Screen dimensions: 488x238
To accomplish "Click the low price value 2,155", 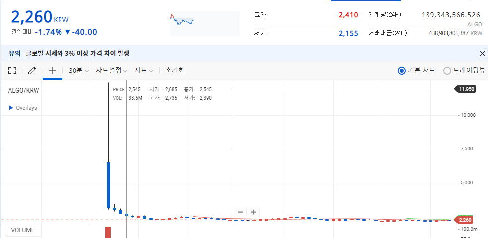I will click(x=348, y=33).
